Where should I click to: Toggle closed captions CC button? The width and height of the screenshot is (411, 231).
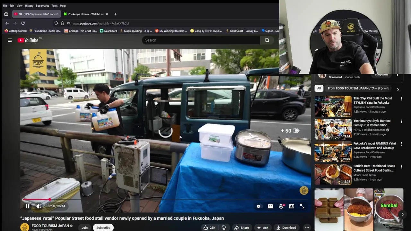pyautogui.click(x=270, y=206)
